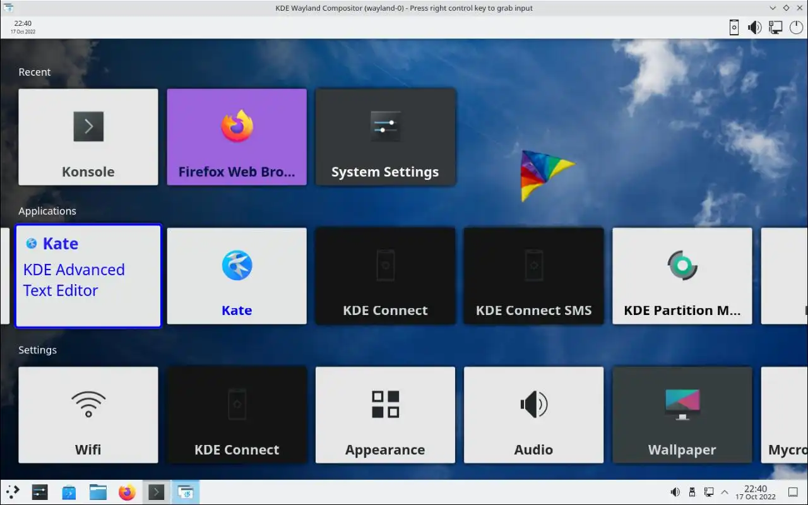
Task: Launch the KDE Partition Manager tile
Action: tap(682, 276)
